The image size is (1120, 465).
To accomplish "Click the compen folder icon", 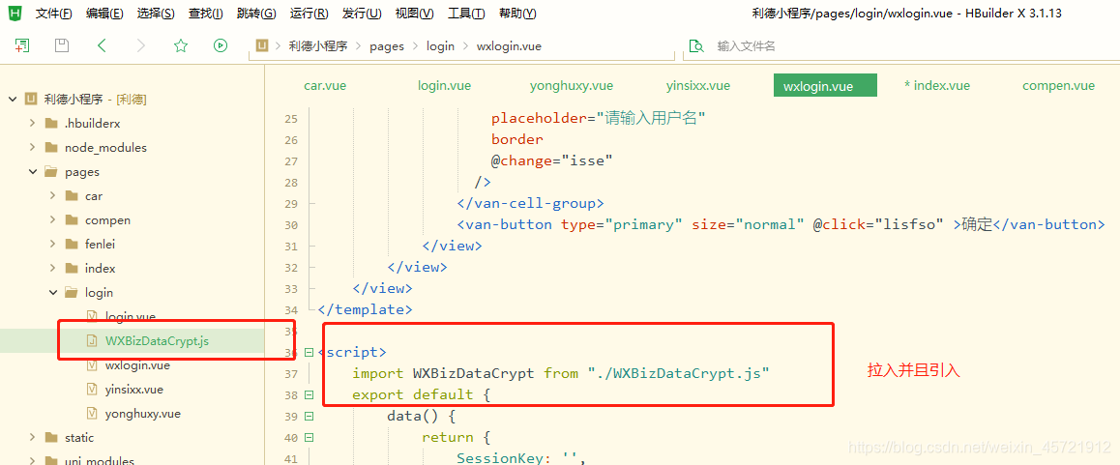I will 71,220.
